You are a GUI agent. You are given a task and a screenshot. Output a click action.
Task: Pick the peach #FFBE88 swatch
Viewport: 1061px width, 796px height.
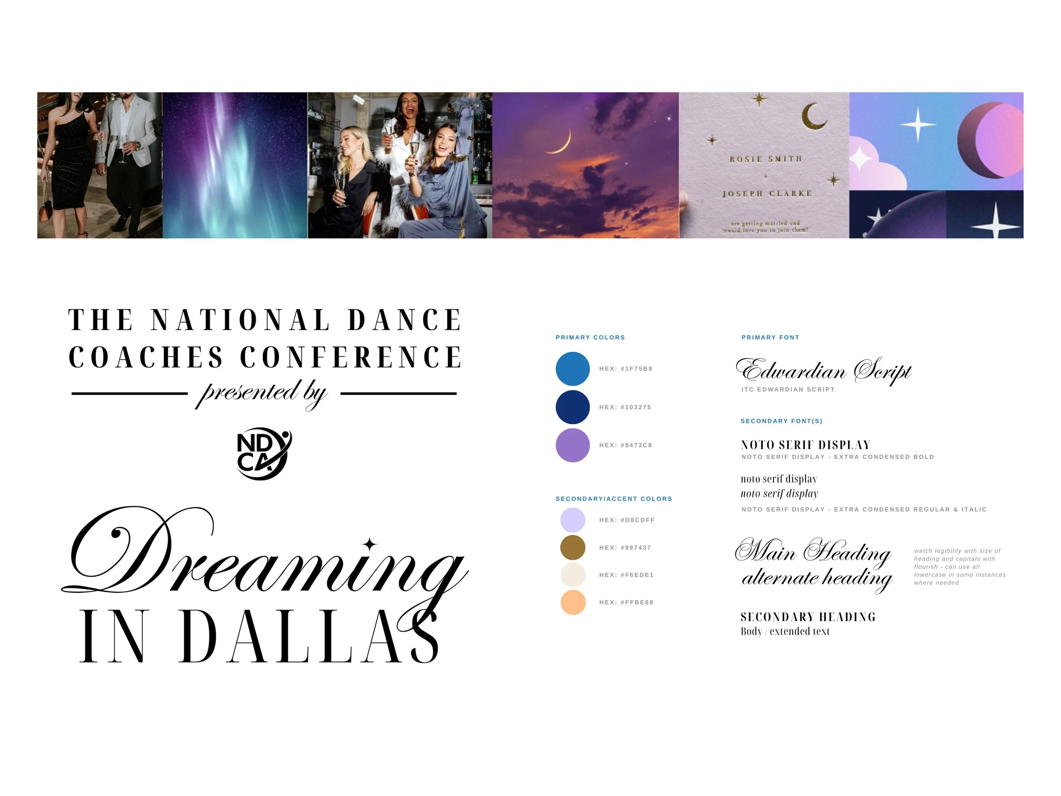(x=573, y=602)
